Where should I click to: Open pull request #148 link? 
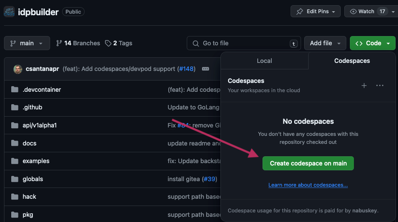point(186,69)
